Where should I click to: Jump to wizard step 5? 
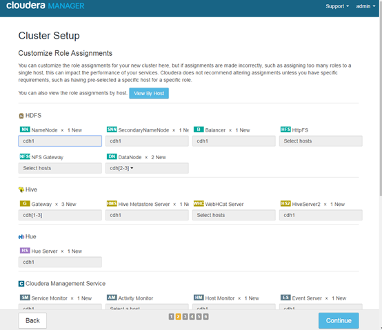coord(199,316)
